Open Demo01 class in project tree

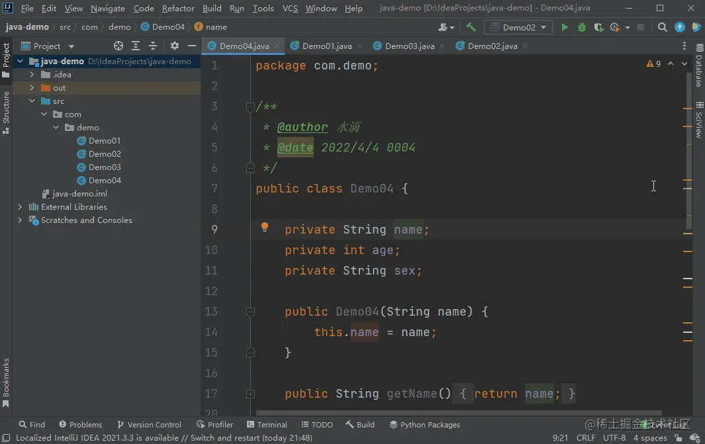coord(105,141)
